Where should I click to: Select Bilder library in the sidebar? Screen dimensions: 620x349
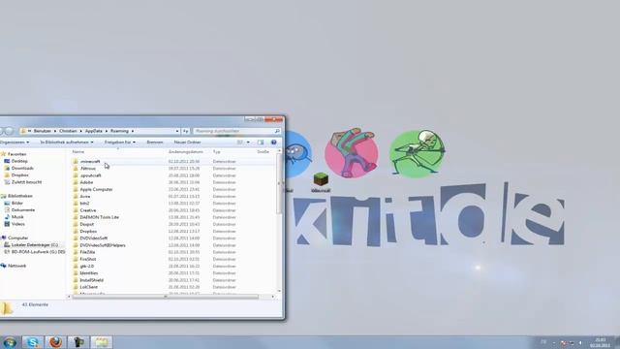point(17,203)
